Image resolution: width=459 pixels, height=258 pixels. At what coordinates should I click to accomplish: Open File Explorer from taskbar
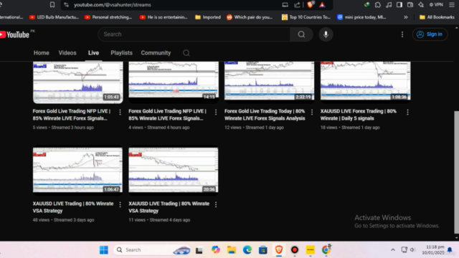(x=232, y=250)
